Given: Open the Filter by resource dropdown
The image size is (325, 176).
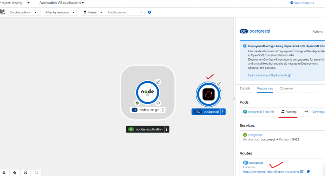Looking at the screenshot, I should coord(61,12).
